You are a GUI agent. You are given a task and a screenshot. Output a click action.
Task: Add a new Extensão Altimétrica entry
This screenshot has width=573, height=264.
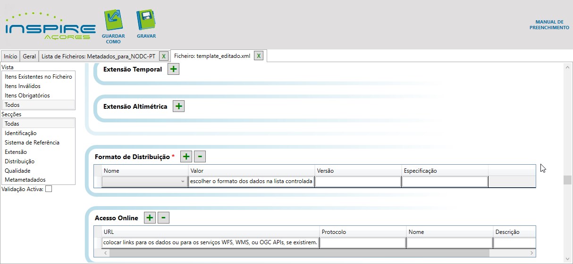click(x=178, y=106)
